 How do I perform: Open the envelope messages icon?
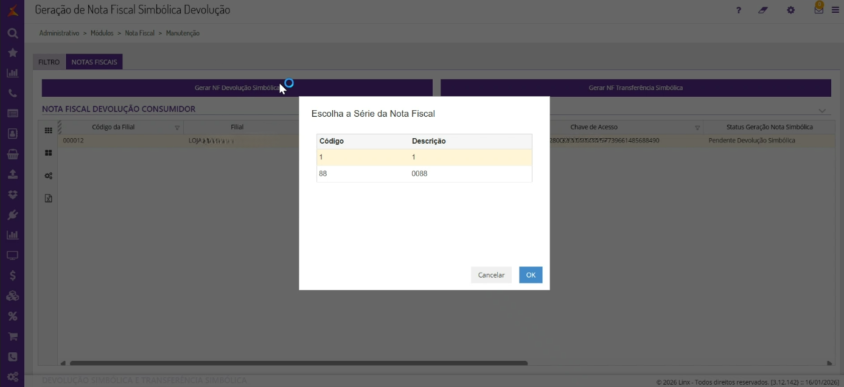tap(818, 10)
